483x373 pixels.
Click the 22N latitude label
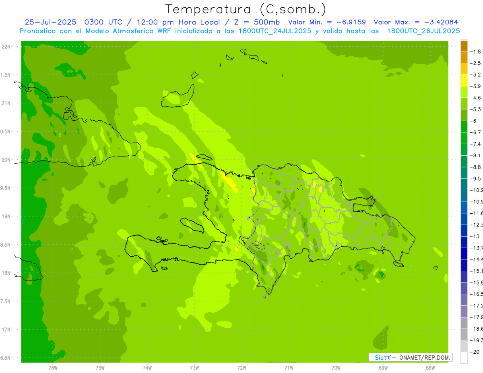click(x=7, y=47)
